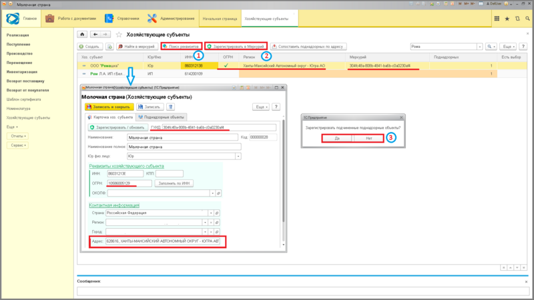Viewport: 534px width, 300px height.
Task: Click Записать и закрыть in Молочная страна
Action: 109,107
